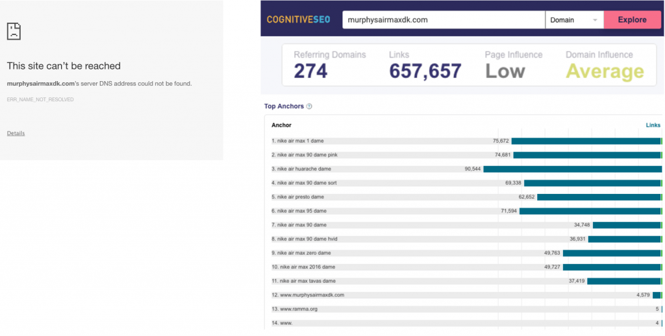Click anchor row 'nike air max 90 dame hvid'
Screen dimensions: 665x336
click(466, 239)
